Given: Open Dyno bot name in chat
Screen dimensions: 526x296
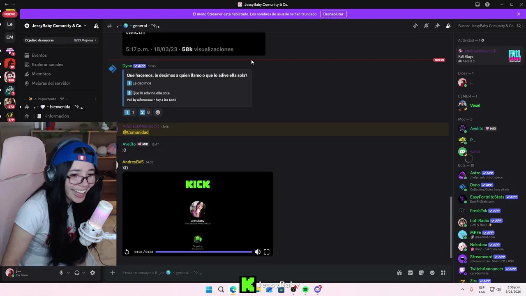Looking at the screenshot, I should (x=127, y=66).
